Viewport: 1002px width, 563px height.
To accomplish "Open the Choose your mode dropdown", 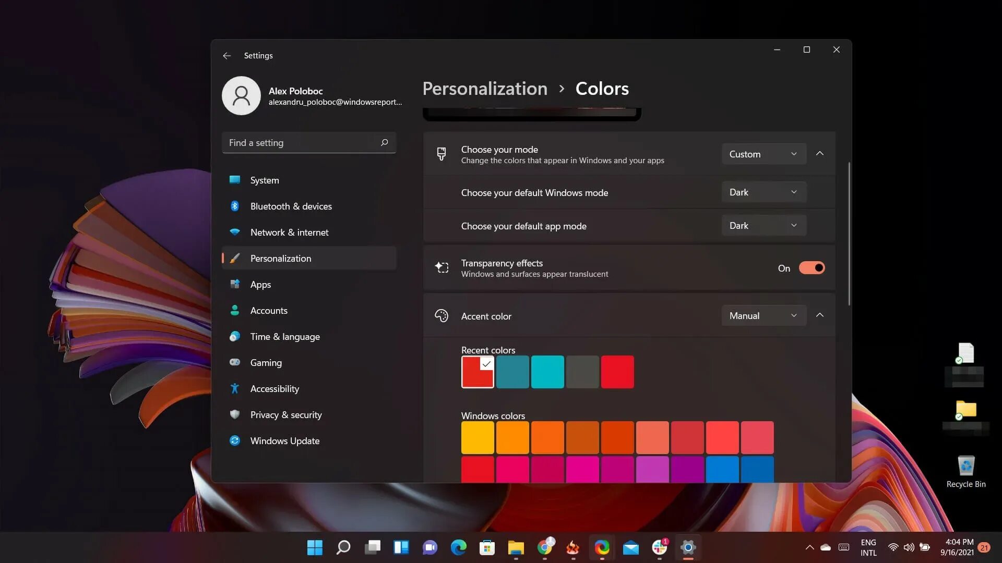I will click(x=763, y=153).
